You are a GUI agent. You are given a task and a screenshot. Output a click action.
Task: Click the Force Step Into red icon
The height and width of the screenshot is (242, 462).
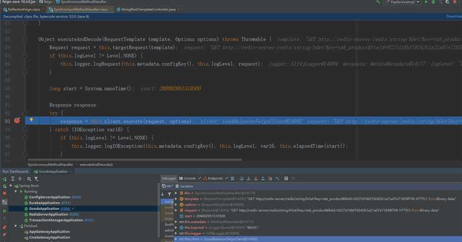[256, 178]
